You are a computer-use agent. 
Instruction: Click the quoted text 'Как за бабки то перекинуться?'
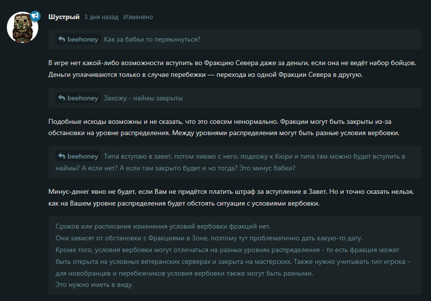[x=152, y=39]
